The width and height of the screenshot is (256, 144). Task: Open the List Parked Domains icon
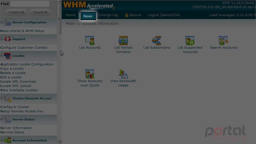(x=123, y=41)
